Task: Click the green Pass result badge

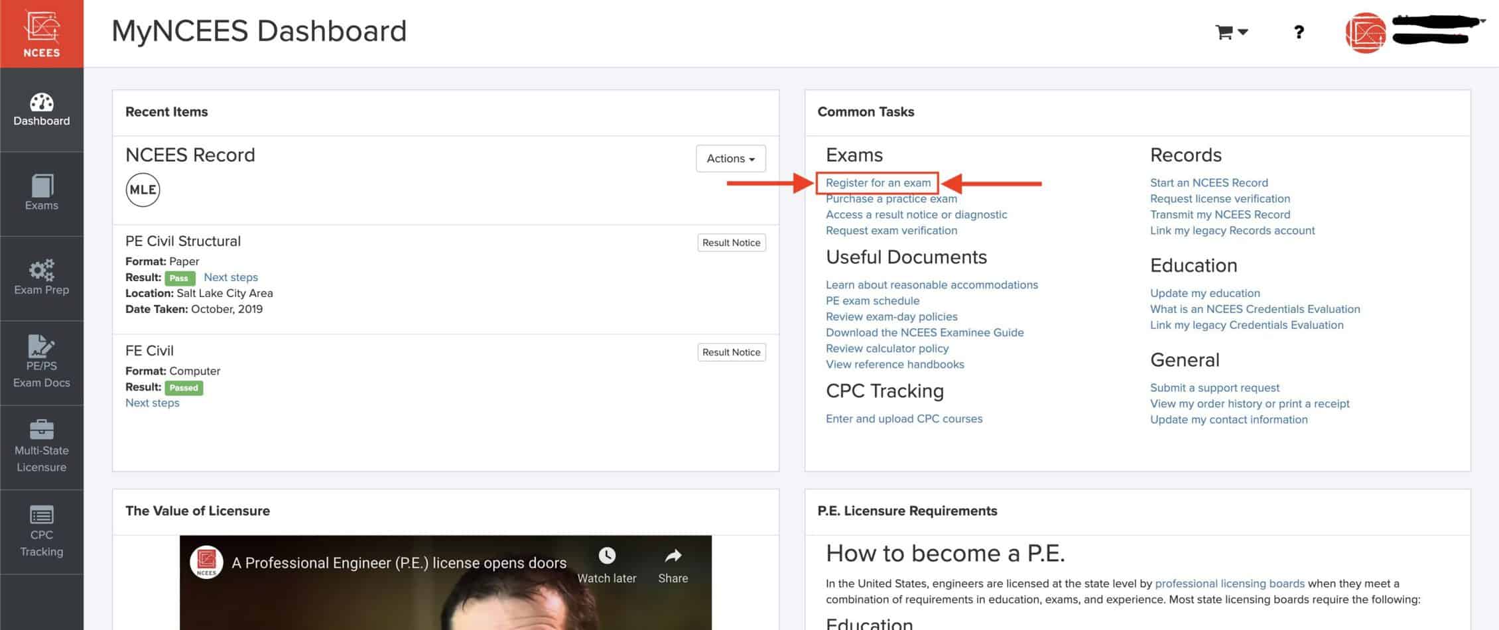Action: 180,278
